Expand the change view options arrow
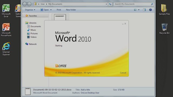The image size is (173, 97). tap(139, 10)
